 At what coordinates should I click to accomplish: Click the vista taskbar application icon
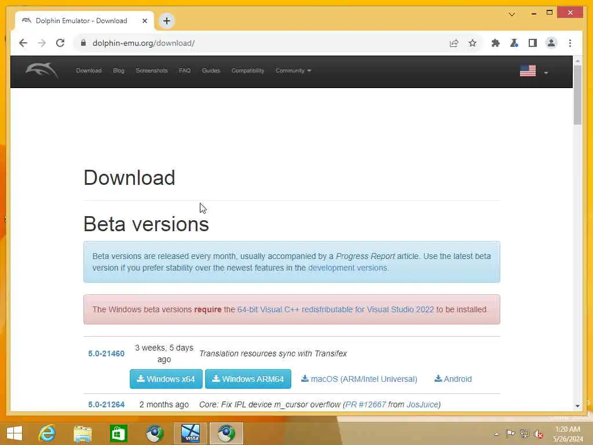pyautogui.click(x=190, y=433)
